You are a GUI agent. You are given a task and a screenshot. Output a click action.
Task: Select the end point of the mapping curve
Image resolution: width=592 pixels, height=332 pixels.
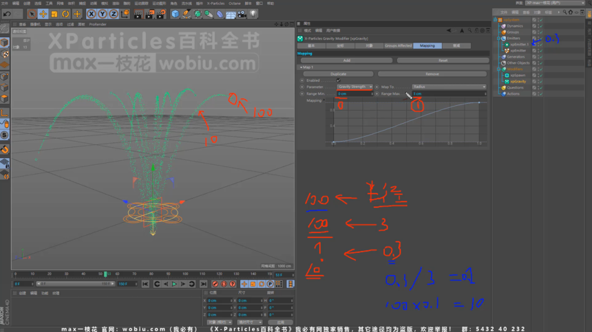click(x=479, y=102)
